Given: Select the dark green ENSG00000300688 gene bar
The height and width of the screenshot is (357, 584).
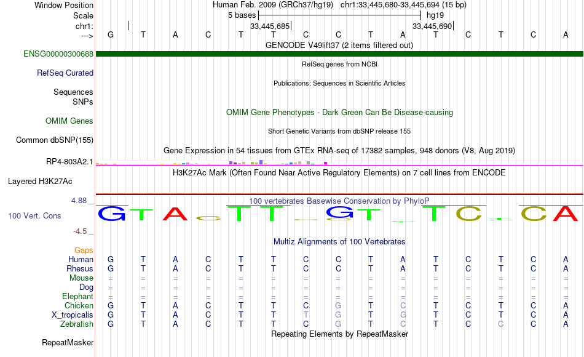Looking at the screenshot, I should coord(339,54).
